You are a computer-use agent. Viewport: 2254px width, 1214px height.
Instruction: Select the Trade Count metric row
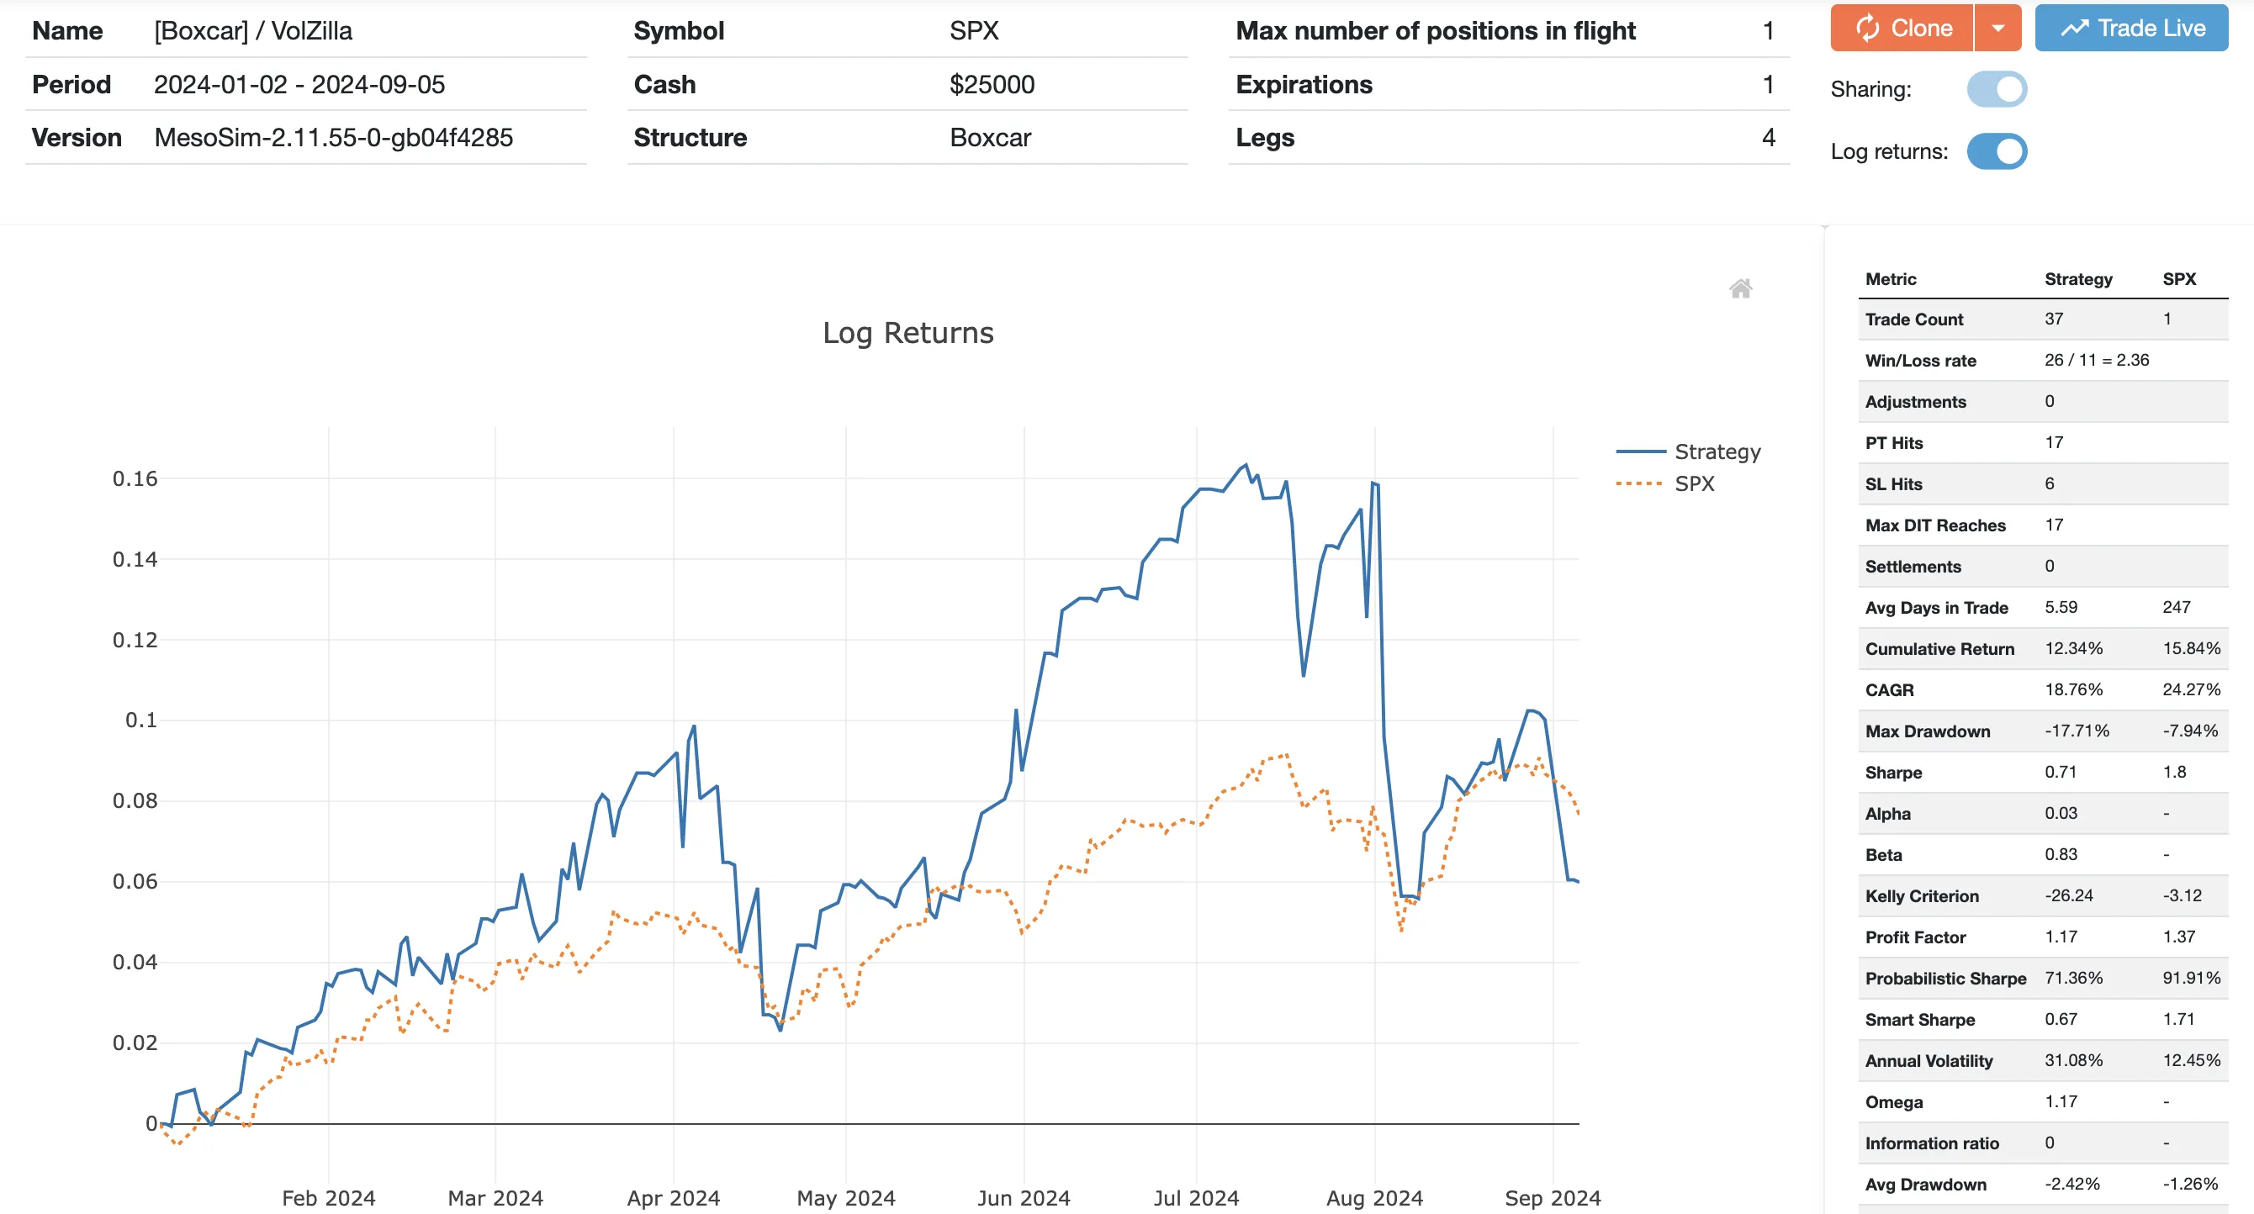(1913, 319)
